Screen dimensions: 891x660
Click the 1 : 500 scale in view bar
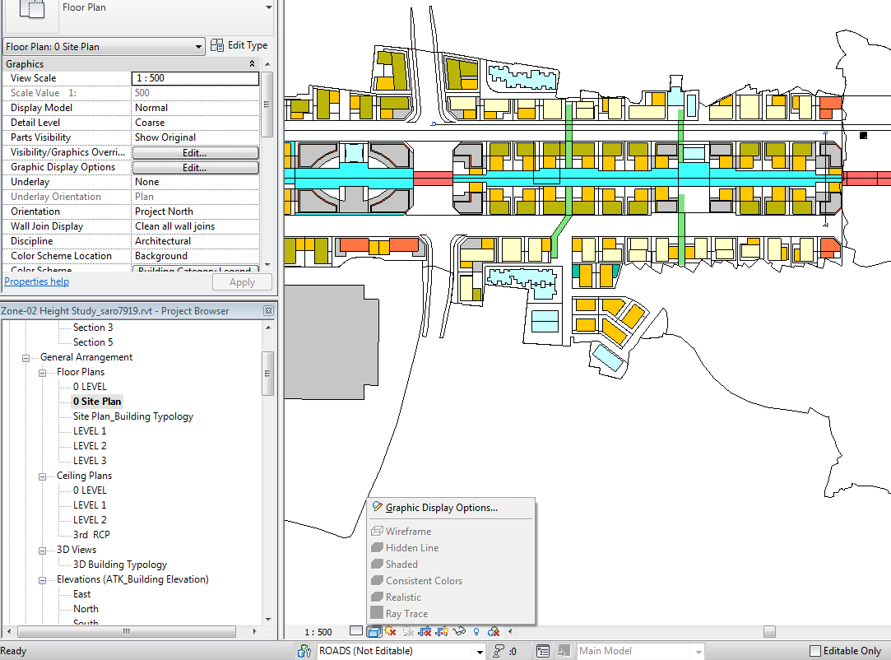click(x=318, y=631)
